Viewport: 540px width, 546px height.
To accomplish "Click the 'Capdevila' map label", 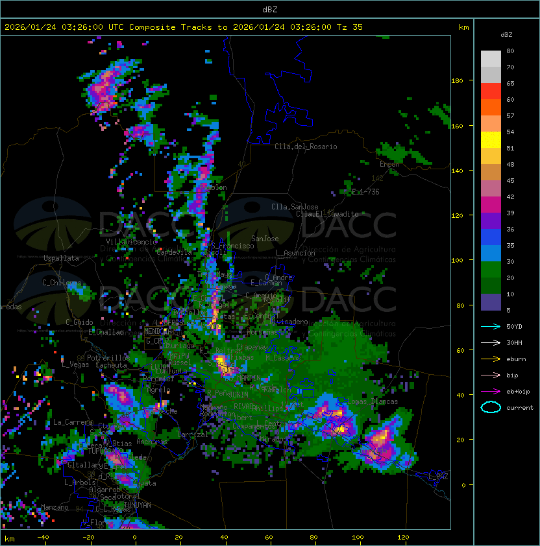I will 174,252.
